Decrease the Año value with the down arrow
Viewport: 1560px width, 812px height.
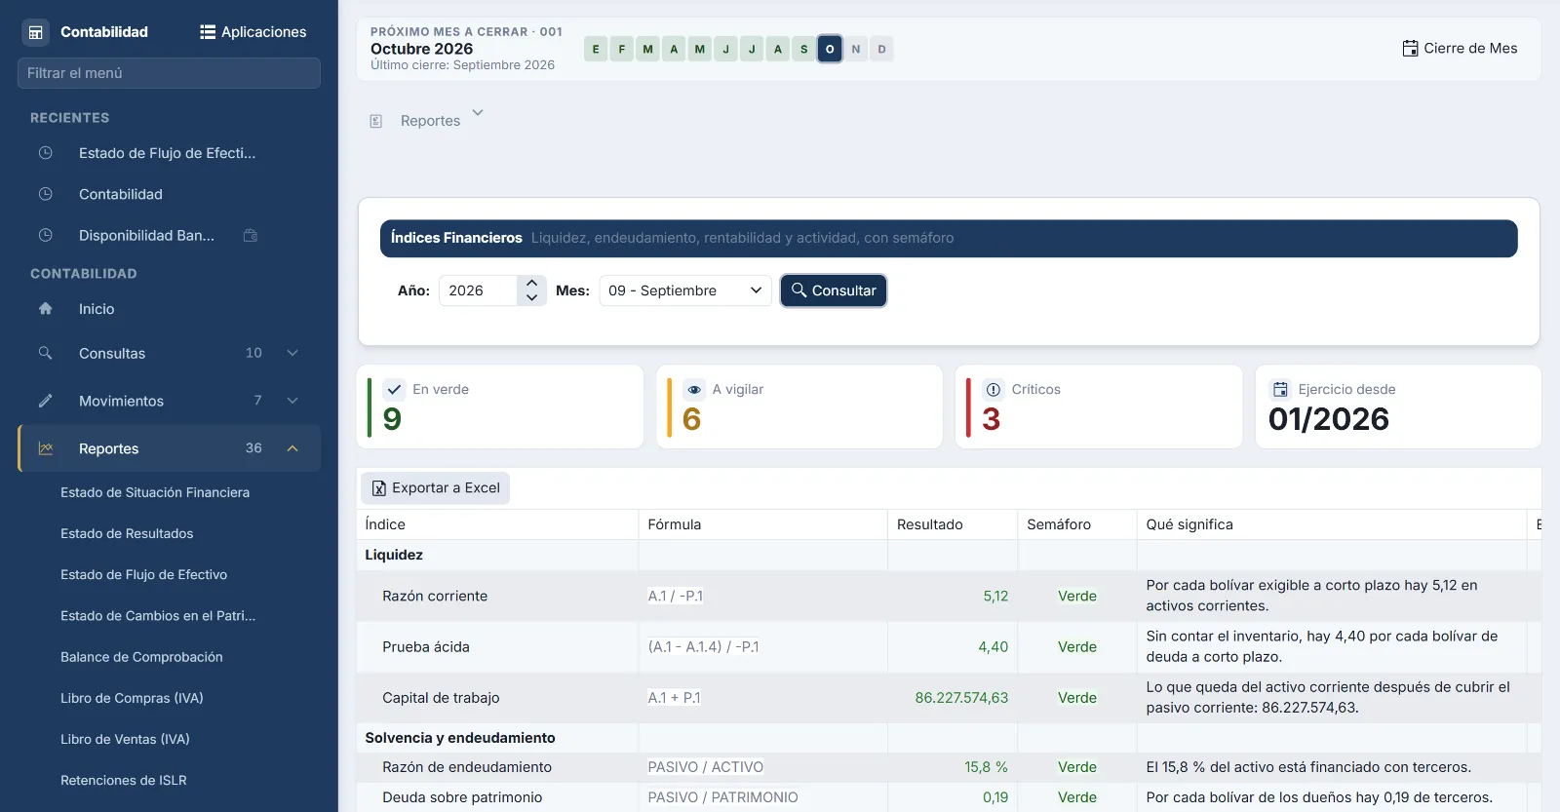point(531,297)
